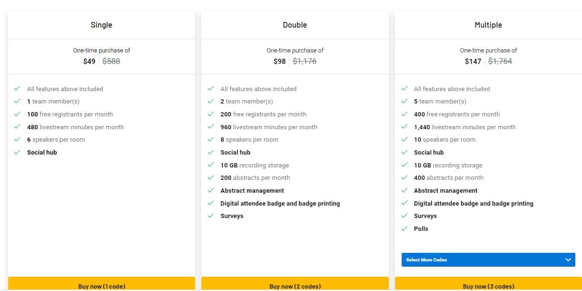Click the checkmark beside All features above included in Double
The height and width of the screenshot is (291, 582).
coord(211,89)
